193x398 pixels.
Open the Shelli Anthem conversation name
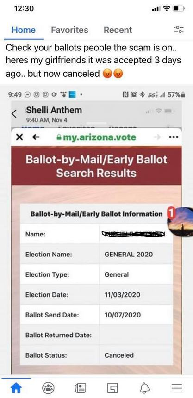coord(54,111)
